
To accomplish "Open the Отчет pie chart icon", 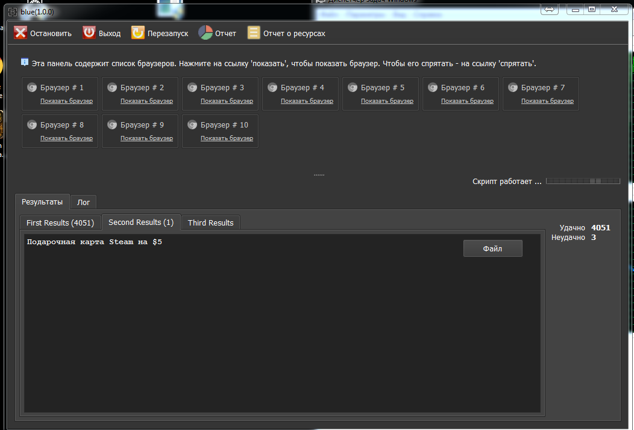I will coord(206,32).
